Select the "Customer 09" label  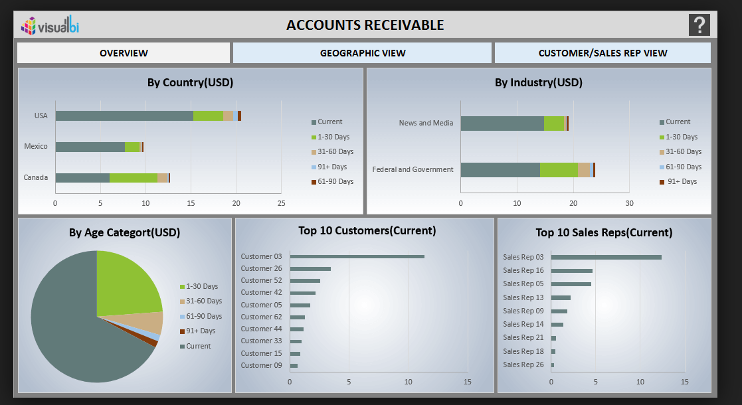click(261, 365)
